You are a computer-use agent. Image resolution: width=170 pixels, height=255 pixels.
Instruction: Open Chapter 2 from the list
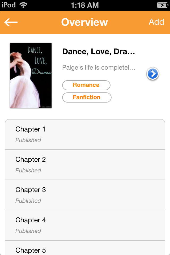click(x=85, y=165)
